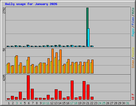
Task: Click green weekend day label 31
Action: pyautogui.click(x=127, y=103)
